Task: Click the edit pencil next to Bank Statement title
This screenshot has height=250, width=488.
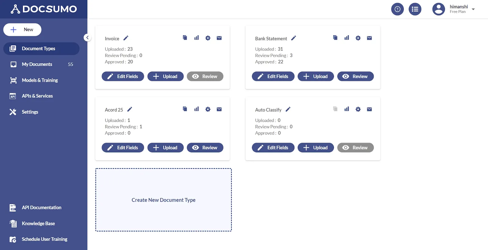Action: (x=294, y=38)
